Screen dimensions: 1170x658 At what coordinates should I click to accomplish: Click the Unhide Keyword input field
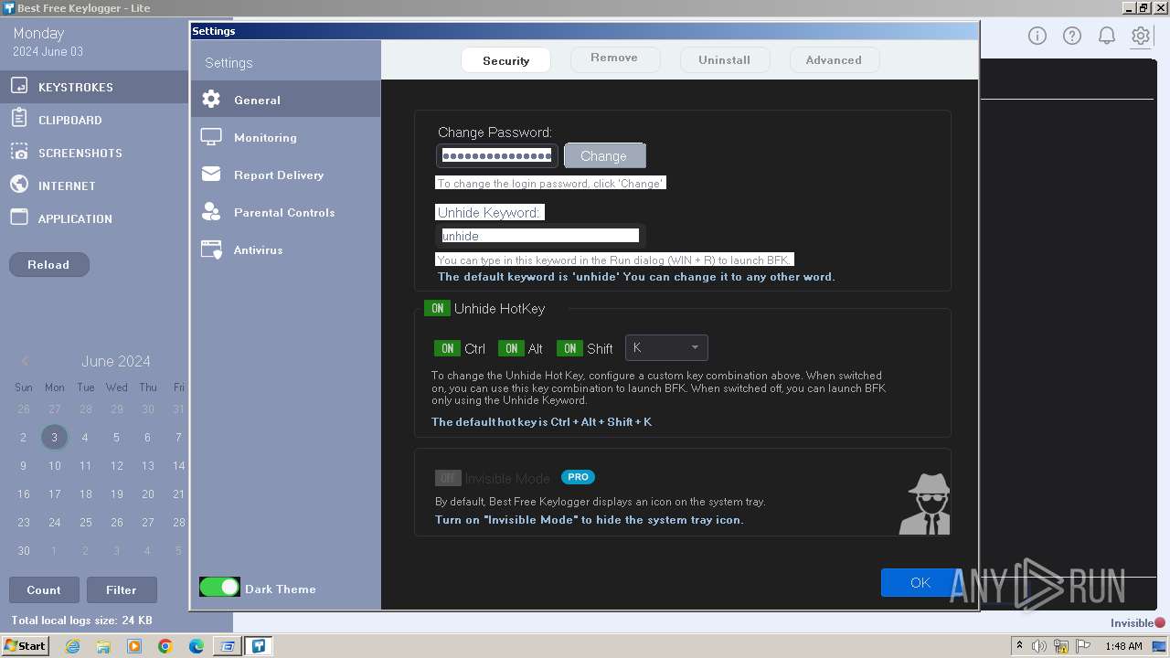pos(540,236)
